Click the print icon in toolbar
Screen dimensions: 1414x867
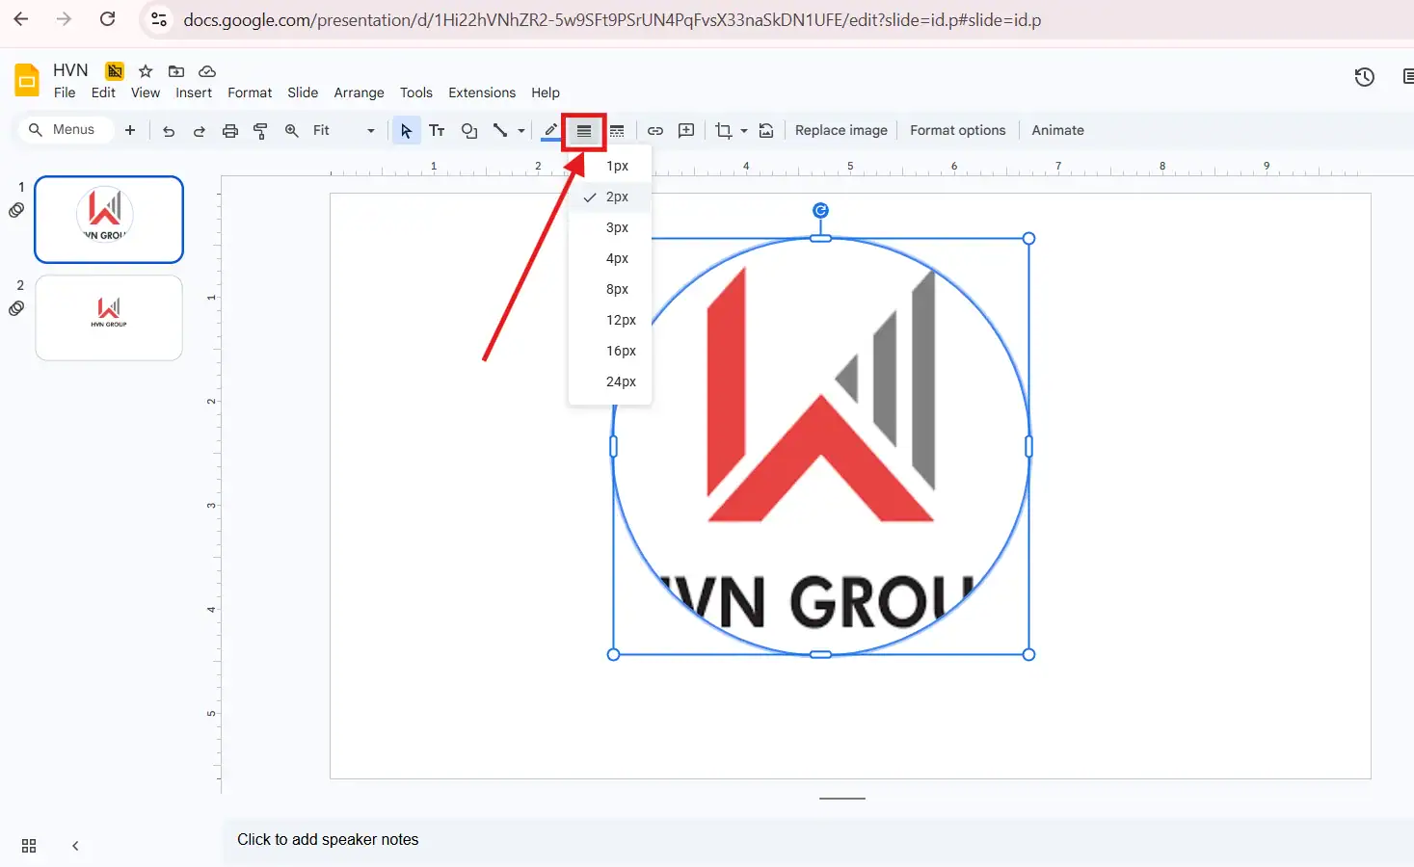(x=230, y=131)
